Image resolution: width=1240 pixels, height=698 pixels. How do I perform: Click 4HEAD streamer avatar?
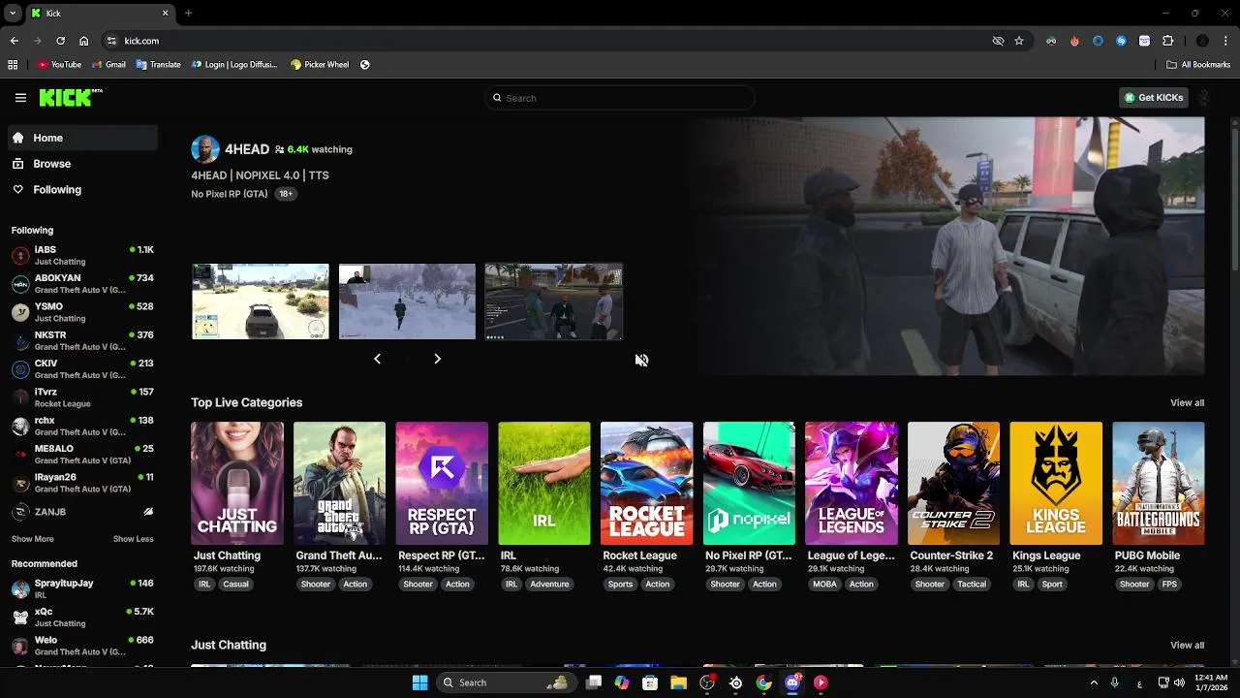click(205, 149)
